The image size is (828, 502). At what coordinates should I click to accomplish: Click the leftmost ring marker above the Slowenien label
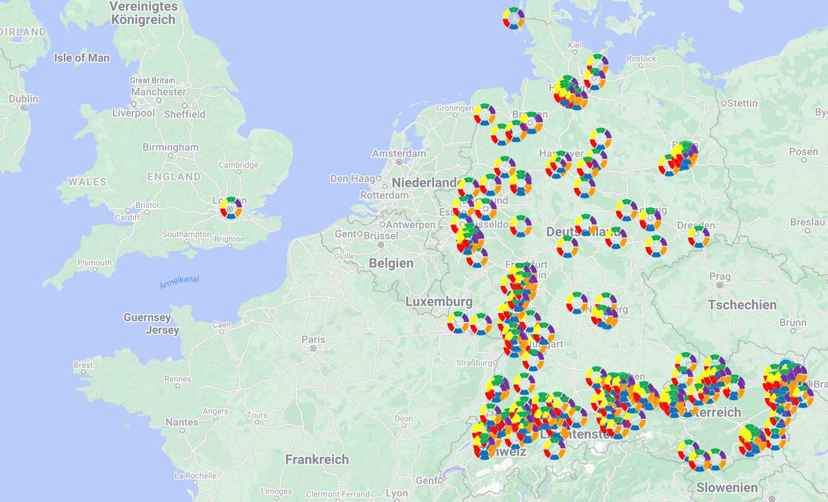point(688,450)
